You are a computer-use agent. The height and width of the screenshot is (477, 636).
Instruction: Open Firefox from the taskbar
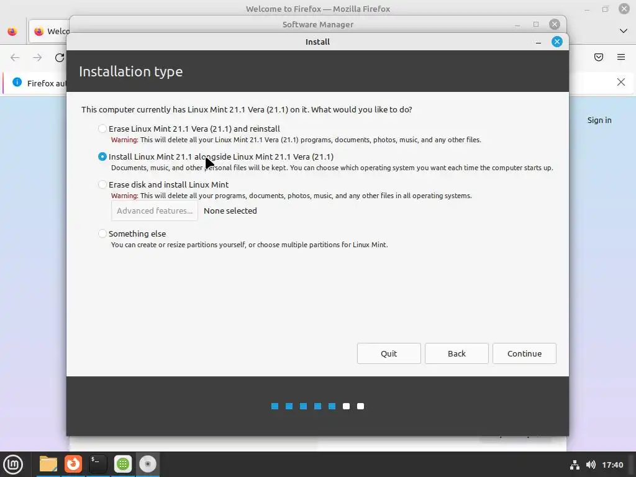coord(73,464)
